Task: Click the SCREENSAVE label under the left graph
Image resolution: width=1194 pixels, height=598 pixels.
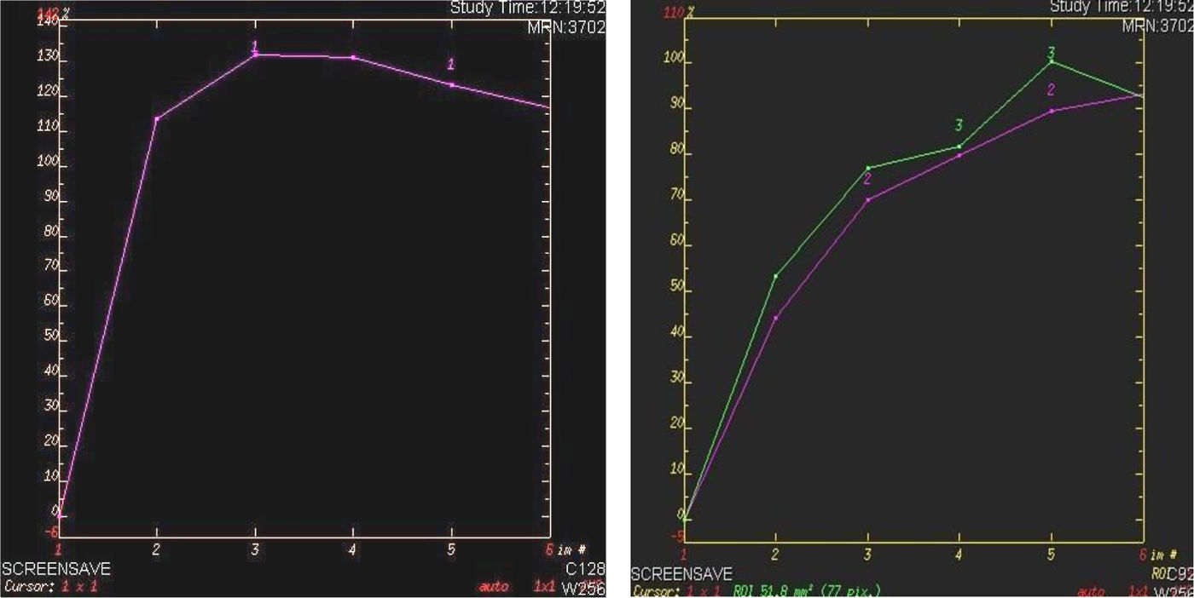Action: pos(56,569)
